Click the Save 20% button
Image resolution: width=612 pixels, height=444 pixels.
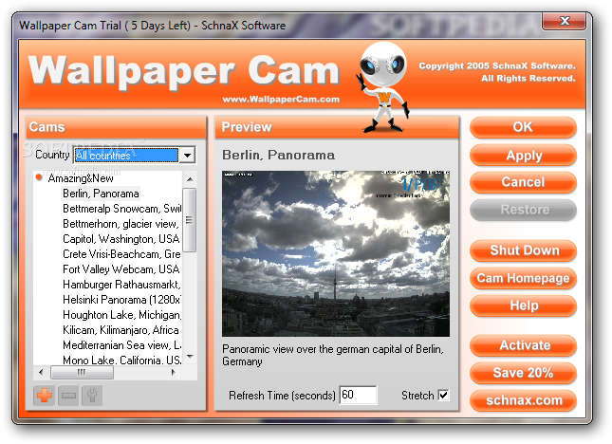click(x=523, y=373)
